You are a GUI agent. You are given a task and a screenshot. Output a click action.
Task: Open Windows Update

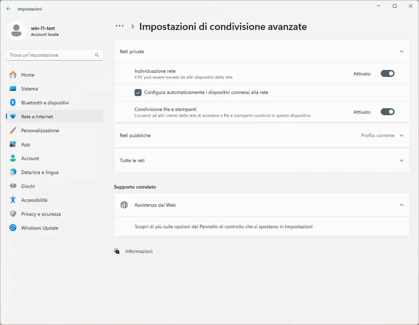tap(39, 228)
